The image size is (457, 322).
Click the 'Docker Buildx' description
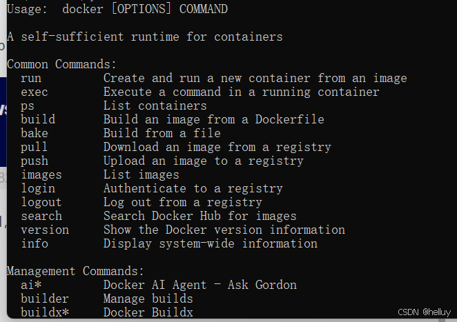point(148,312)
